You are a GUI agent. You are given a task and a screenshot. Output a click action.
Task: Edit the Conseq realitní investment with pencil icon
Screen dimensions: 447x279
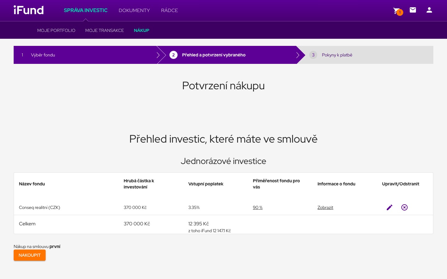click(x=390, y=207)
